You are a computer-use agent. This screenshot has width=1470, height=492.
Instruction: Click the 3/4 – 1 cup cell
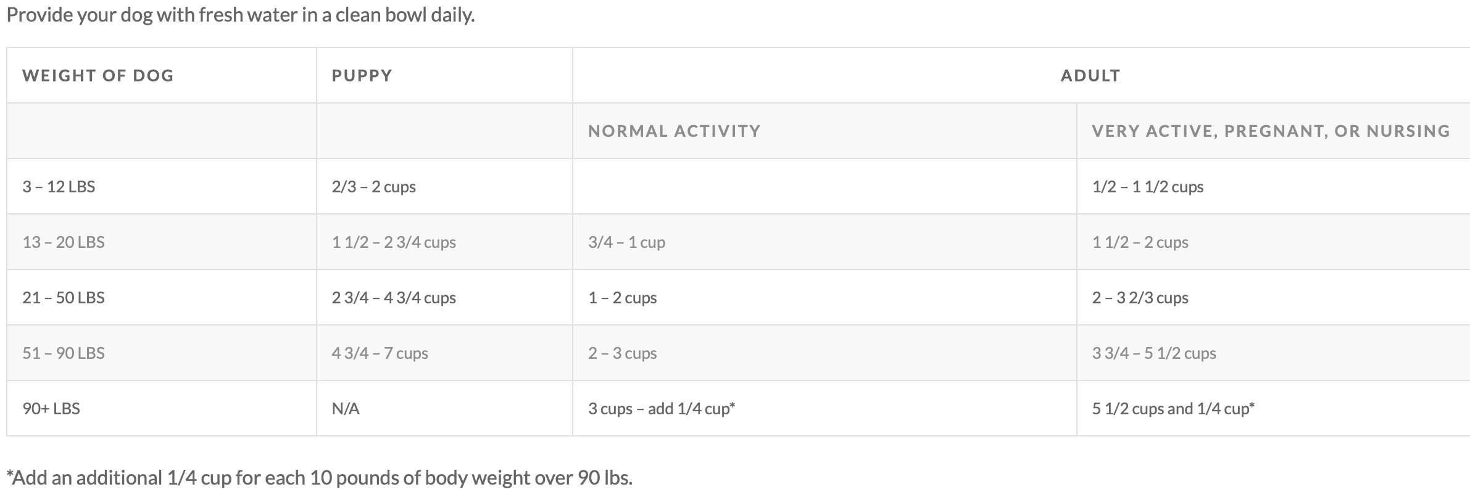pyautogui.click(x=626, y=242)
